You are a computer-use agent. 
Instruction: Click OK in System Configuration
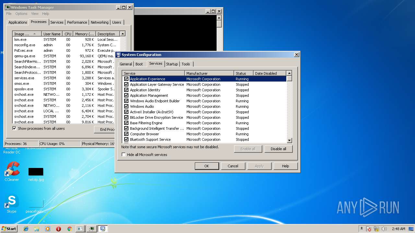207,166
